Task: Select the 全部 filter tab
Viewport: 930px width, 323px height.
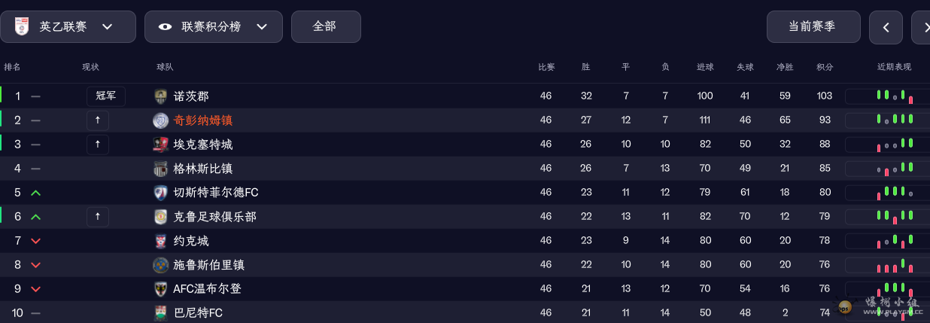Action: tap(325, 26)
